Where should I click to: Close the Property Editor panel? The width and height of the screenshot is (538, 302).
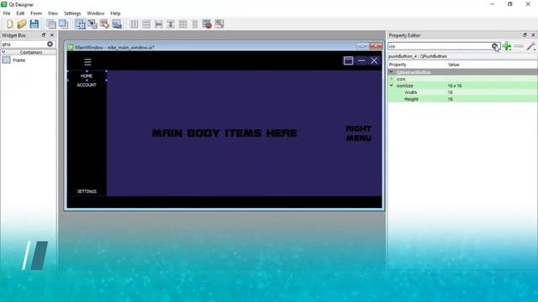[533, 35]
